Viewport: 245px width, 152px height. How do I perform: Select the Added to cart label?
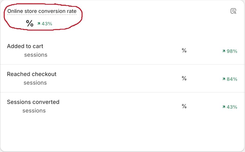click(25, 46)
